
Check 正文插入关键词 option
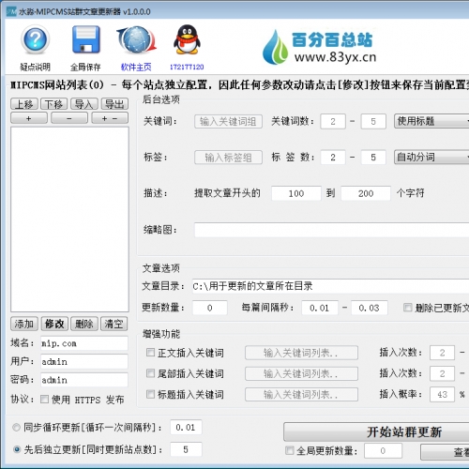tap(150, 353)
